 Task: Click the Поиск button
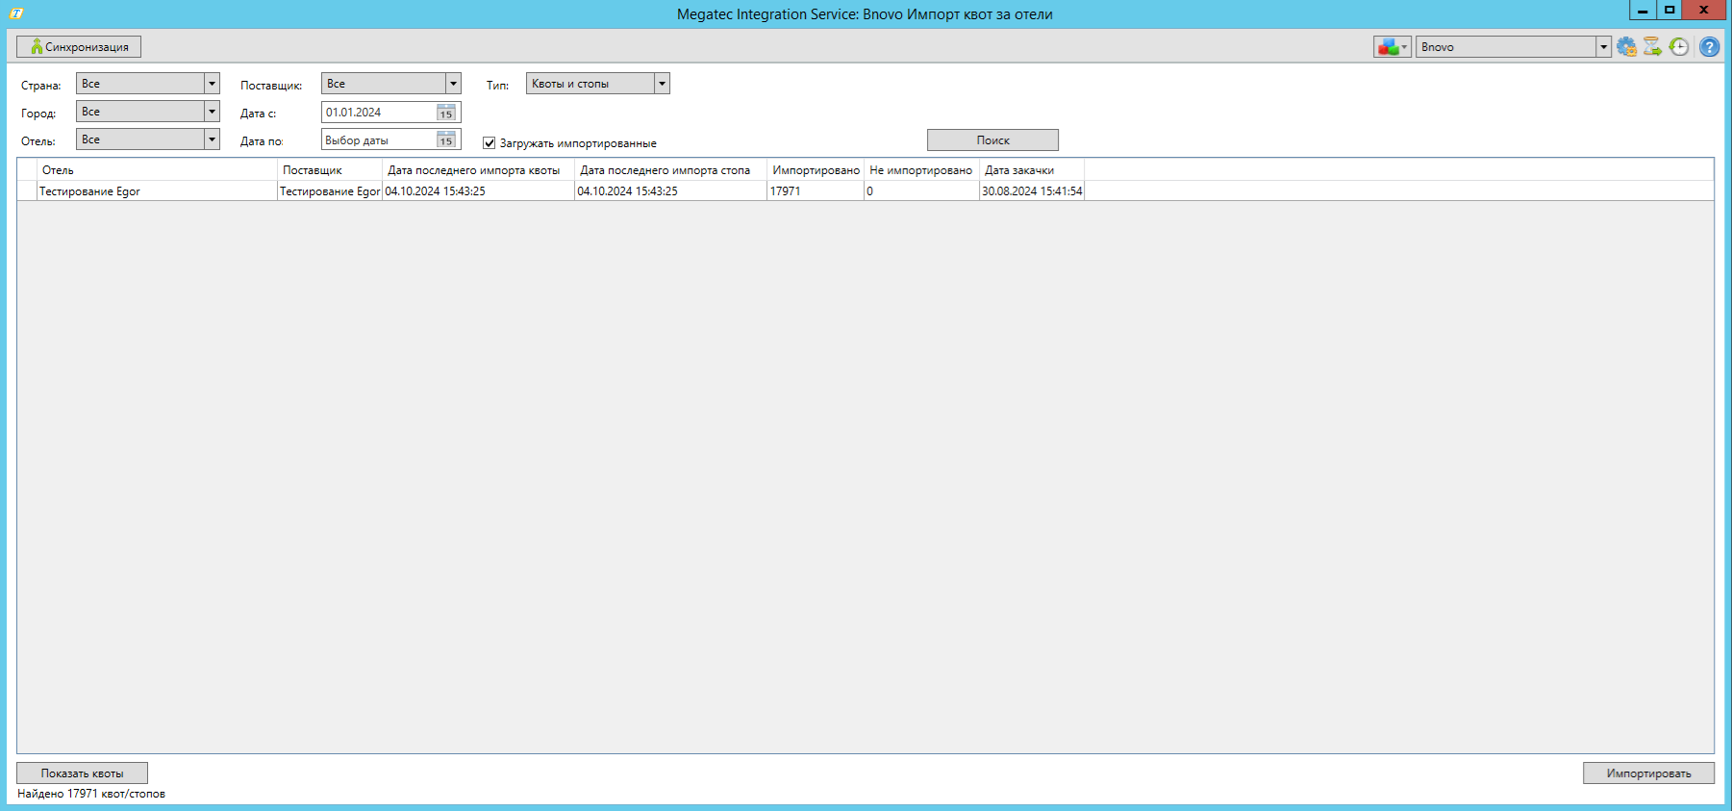point(992,140)
